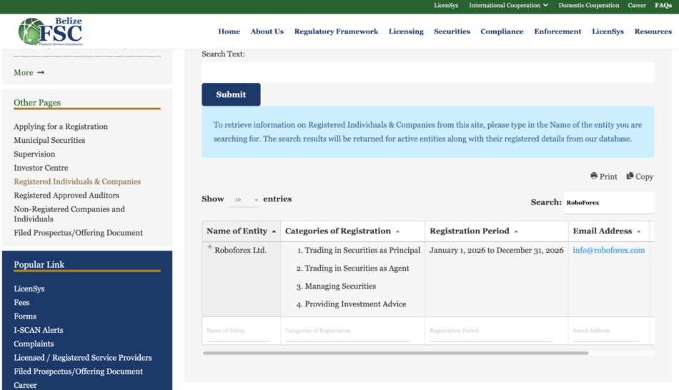The height and width of the screenshot is (390, 679).
Task: Open info@roboforex.com email link
Action: (x=608, y=250)
